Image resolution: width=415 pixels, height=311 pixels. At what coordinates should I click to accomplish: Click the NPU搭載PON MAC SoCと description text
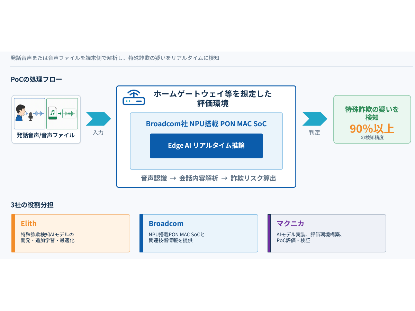177,237
